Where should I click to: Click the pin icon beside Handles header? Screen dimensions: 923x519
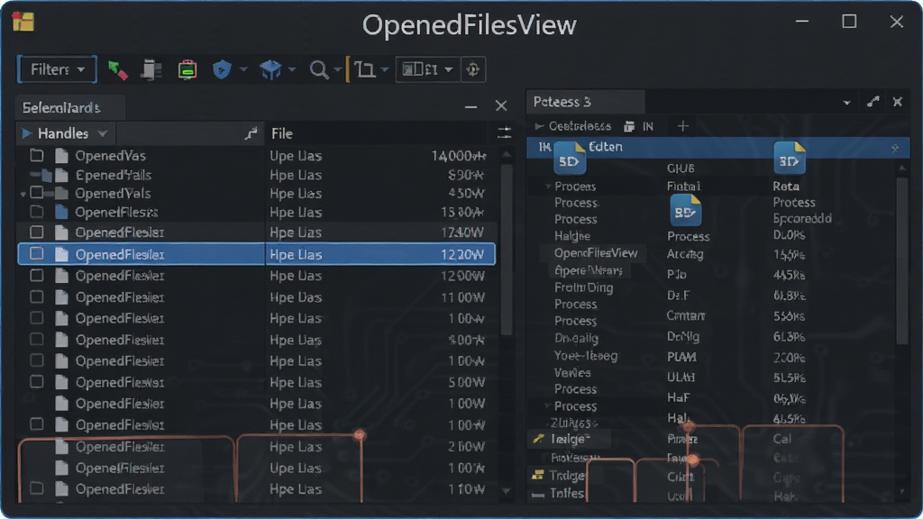click(251, 133)
